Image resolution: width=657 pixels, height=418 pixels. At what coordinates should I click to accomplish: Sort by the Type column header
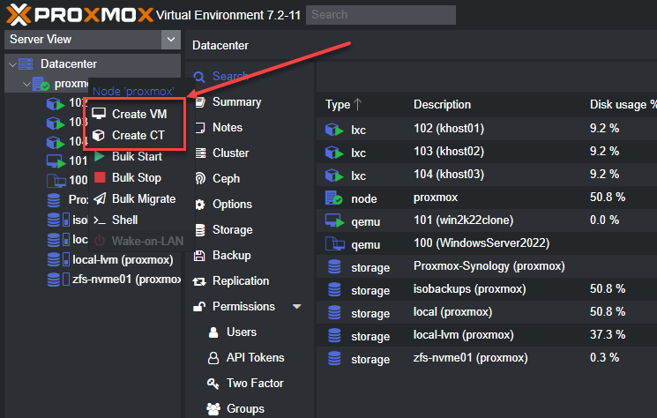click(339, 105)
